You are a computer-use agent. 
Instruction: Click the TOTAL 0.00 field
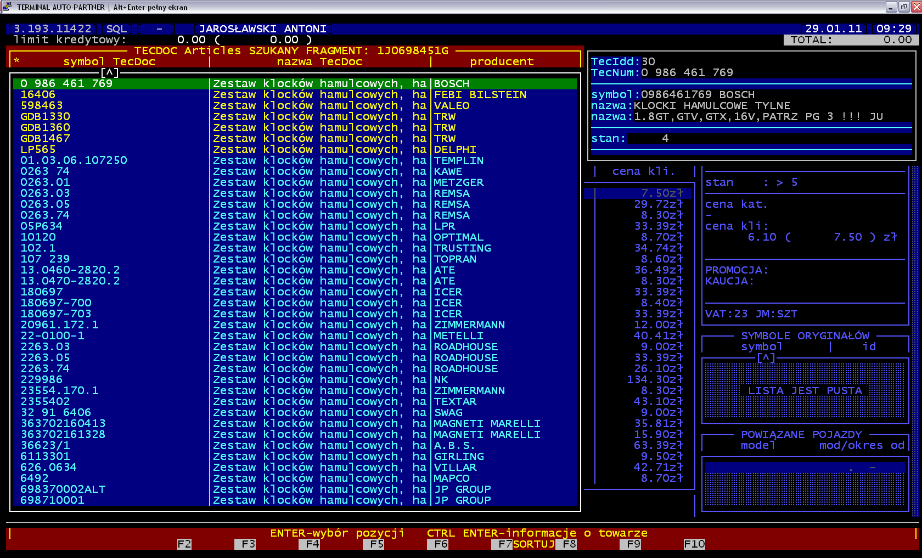point(851,39)
